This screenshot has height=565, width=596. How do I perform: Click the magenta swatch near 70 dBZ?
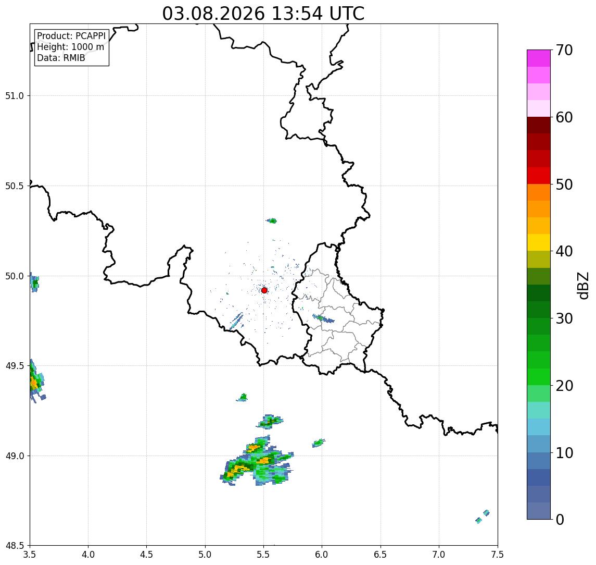pyautogui.click(x=539, y=58)
